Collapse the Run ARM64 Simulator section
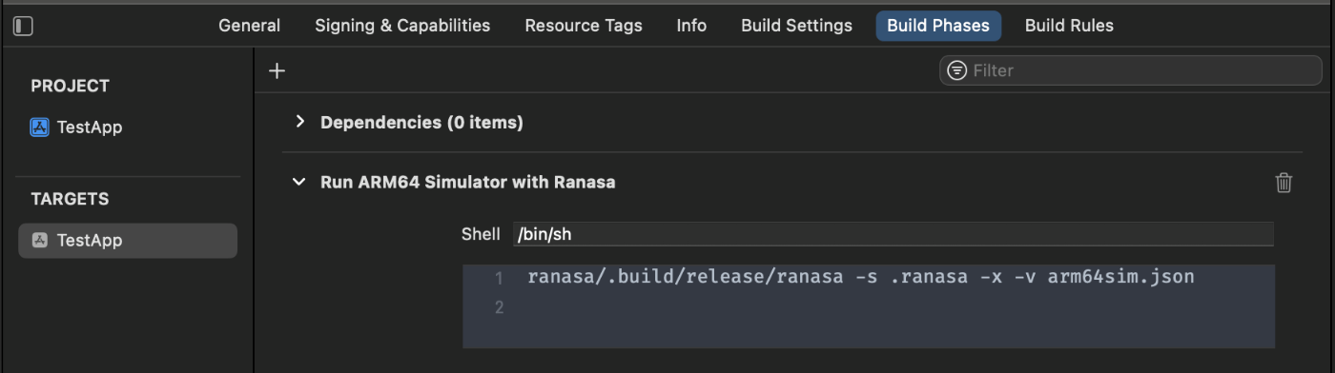The width and height of the screenshot is (1335, 373). click(x=299, y=182)
